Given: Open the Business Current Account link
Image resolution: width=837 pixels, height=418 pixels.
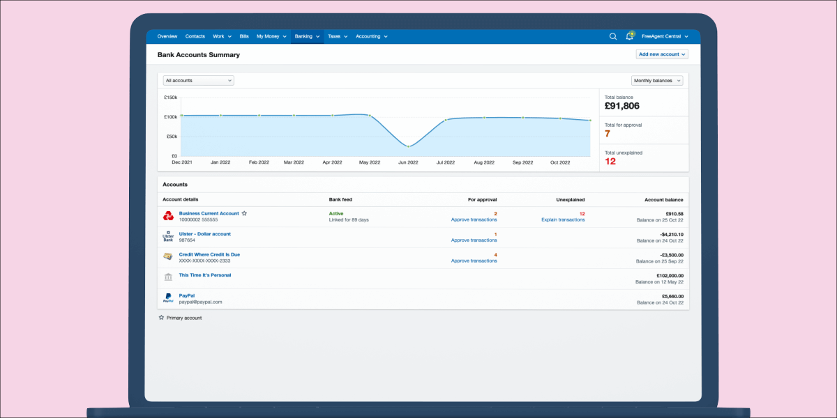Looking at the screenshot, I should coord(209,213).
